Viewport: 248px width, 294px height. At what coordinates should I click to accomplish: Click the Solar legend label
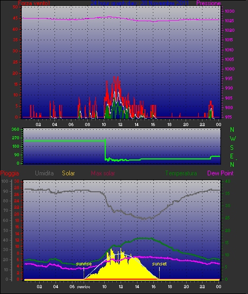(68, 173)
